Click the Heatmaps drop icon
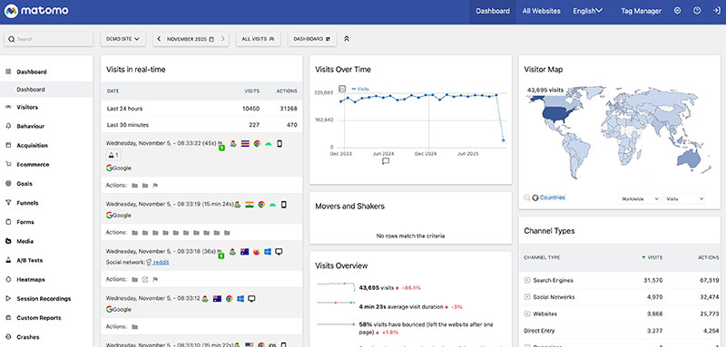This screenshot has width=726, height=347. tap(8, 279)
